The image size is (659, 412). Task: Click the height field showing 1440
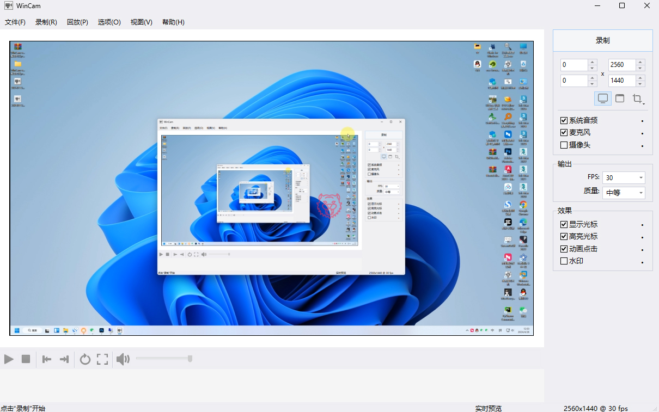pyautogui.click(x=621, y=81)
